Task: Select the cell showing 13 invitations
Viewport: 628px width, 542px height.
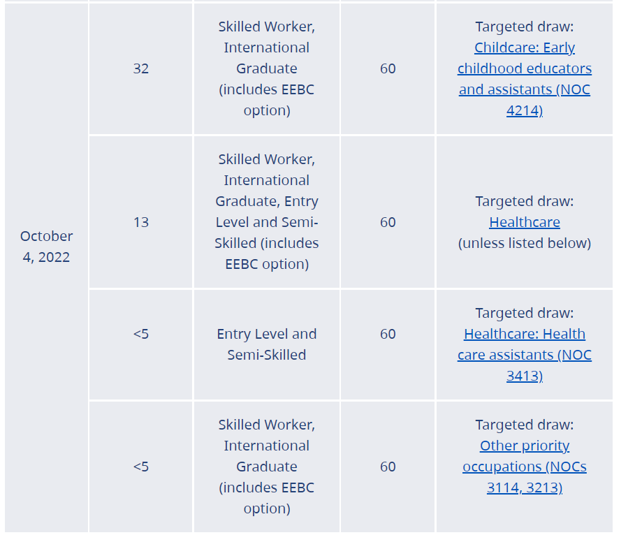Action: [x=141, y=222]
